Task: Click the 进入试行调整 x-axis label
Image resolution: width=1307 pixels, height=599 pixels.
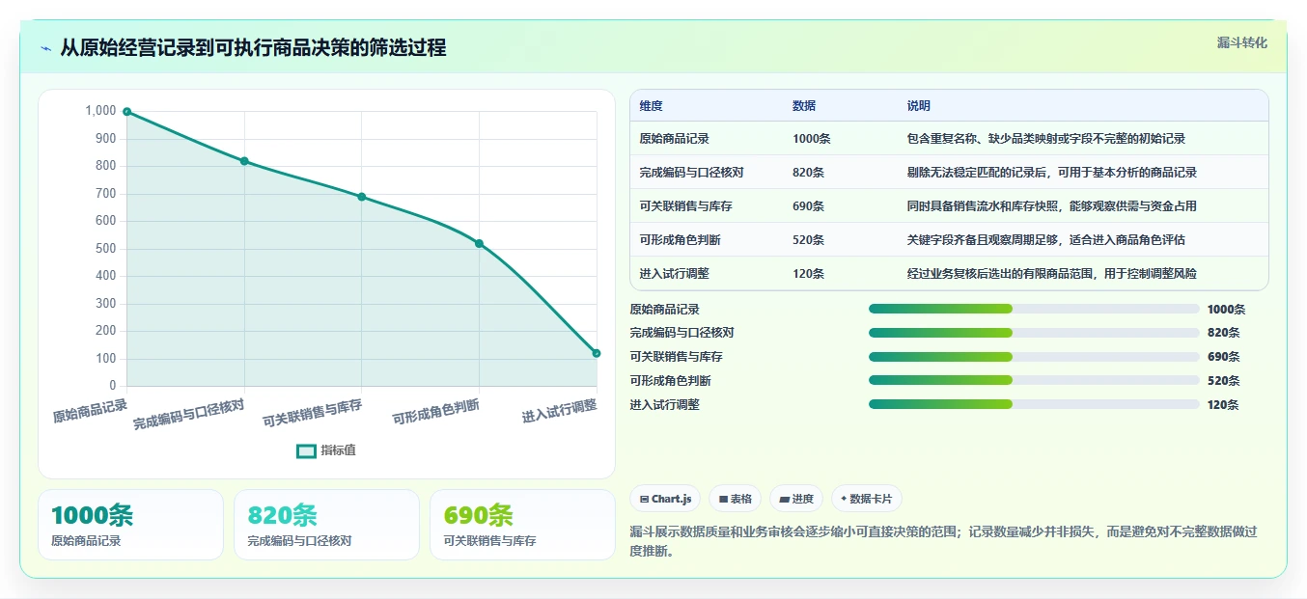Action: point(560,411)
